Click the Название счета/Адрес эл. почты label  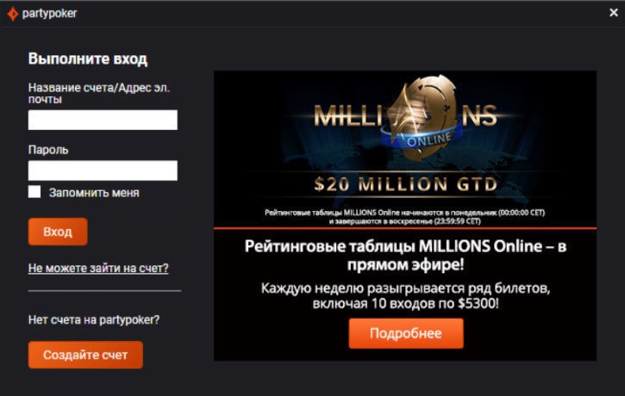coord(99,93)
